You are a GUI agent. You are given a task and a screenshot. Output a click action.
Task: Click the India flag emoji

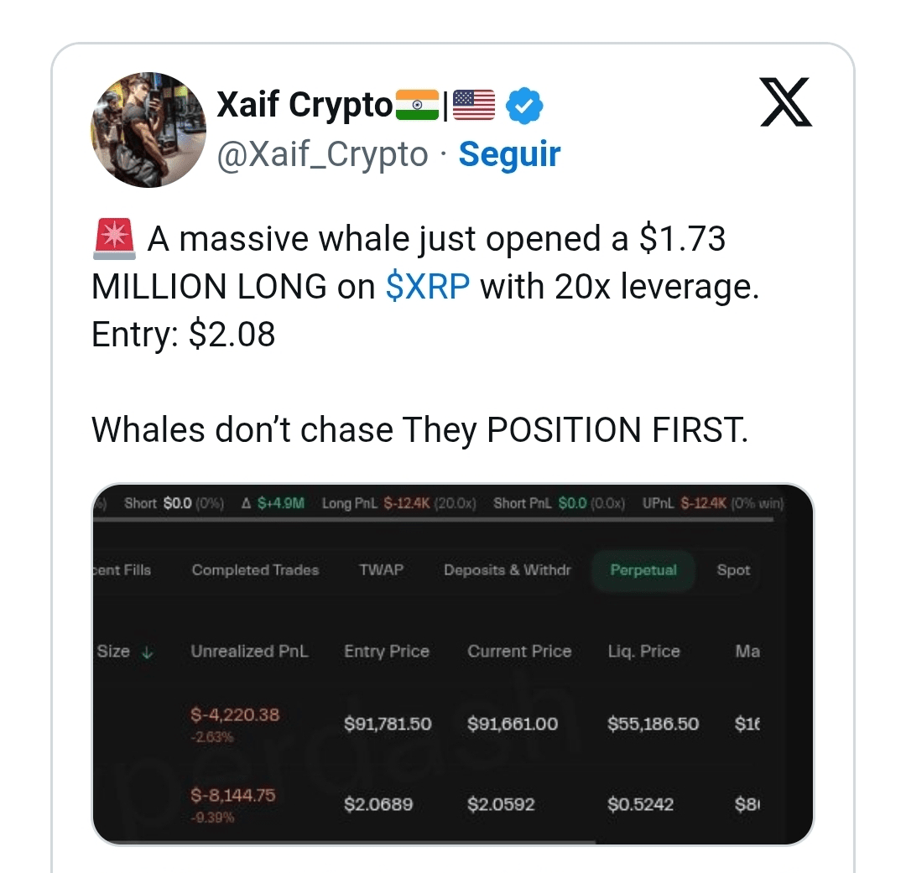pos(417,106)
